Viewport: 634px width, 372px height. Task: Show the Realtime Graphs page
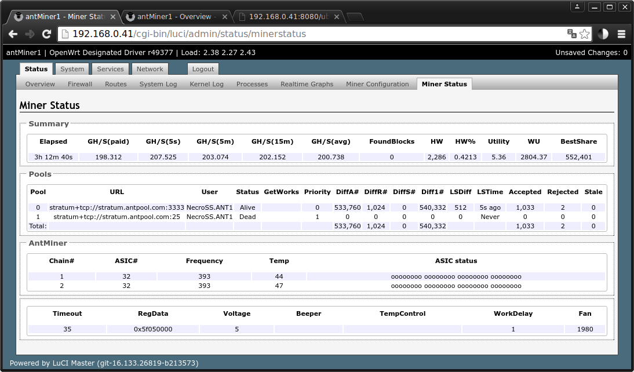tap(307, 84)
